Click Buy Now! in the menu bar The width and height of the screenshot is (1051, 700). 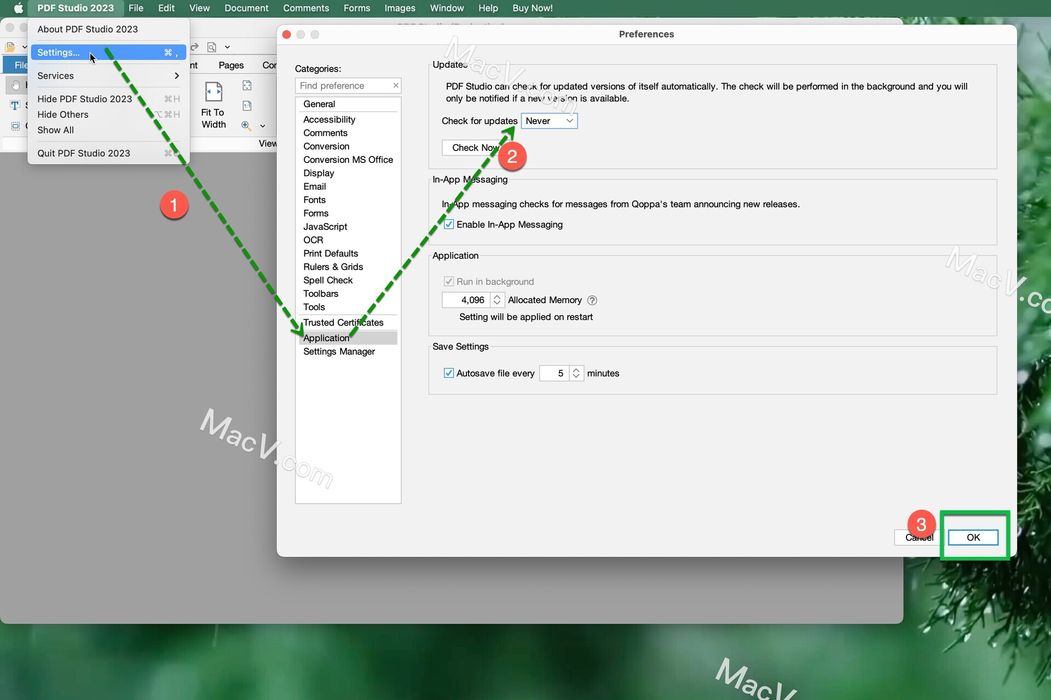coord(533,8)
